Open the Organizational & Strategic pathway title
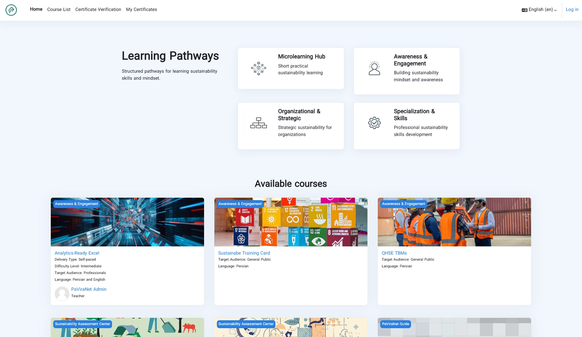 pos(299,115)
